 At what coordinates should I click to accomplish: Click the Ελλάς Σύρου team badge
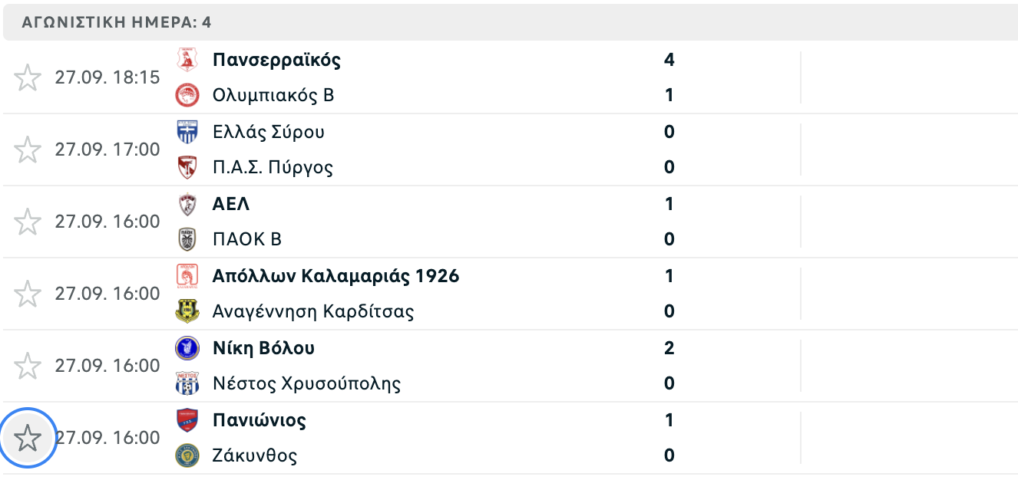[187, 132]
